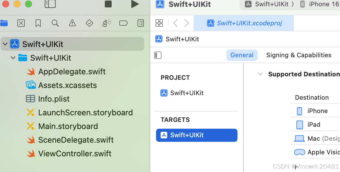
Task: Open AppDelegate.swift in the editor
Action: tap(72, 71)
